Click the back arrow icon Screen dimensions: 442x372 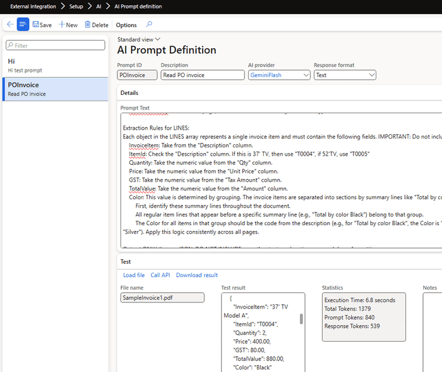(x=9, y=25)
